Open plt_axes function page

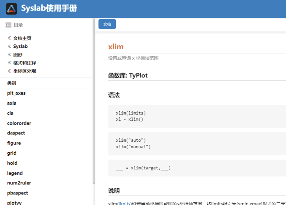point(16,93)
